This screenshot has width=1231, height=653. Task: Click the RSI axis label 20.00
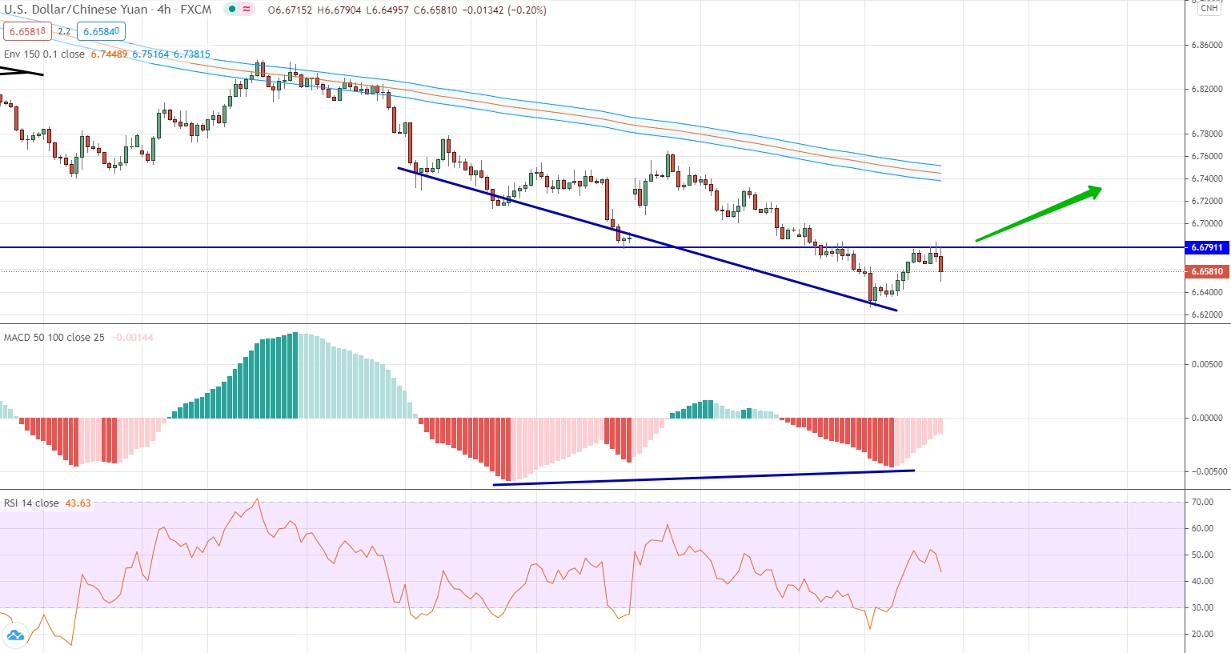coord(1203,634)
